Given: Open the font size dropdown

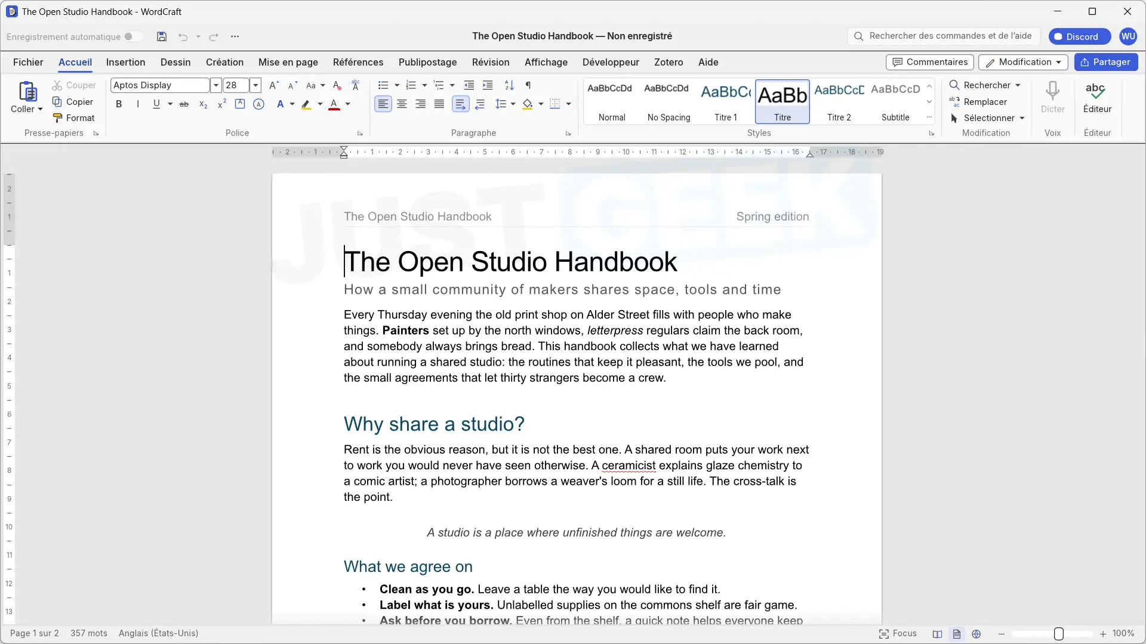Looking at the screenshot, I should [x=255, y=85].
